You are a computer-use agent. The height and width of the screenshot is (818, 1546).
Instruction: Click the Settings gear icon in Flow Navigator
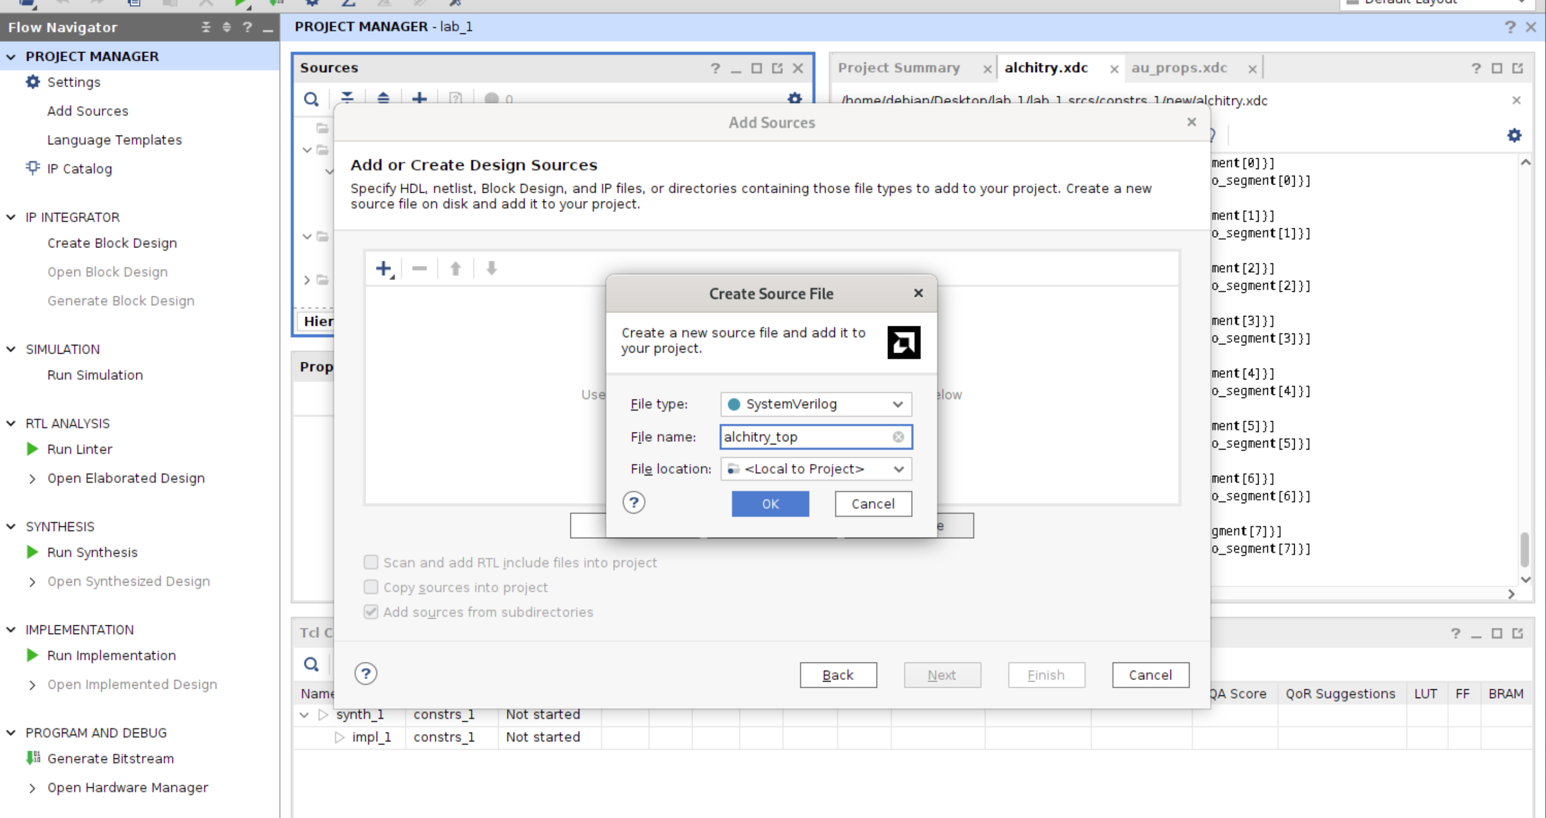point(33,82)
